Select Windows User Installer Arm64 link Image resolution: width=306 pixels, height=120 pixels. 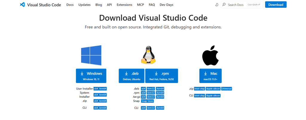(x=103, y=89)
